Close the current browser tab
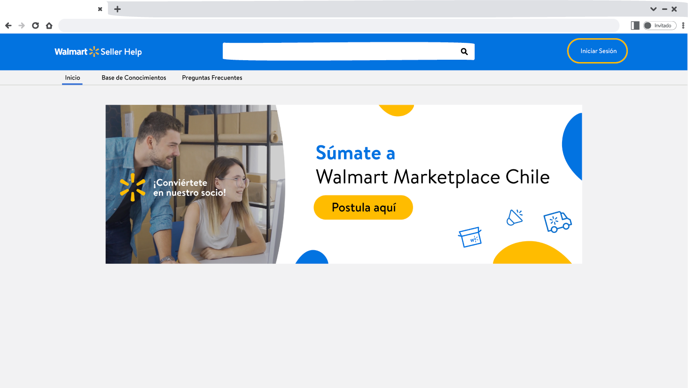 click(x=100, y=9)
